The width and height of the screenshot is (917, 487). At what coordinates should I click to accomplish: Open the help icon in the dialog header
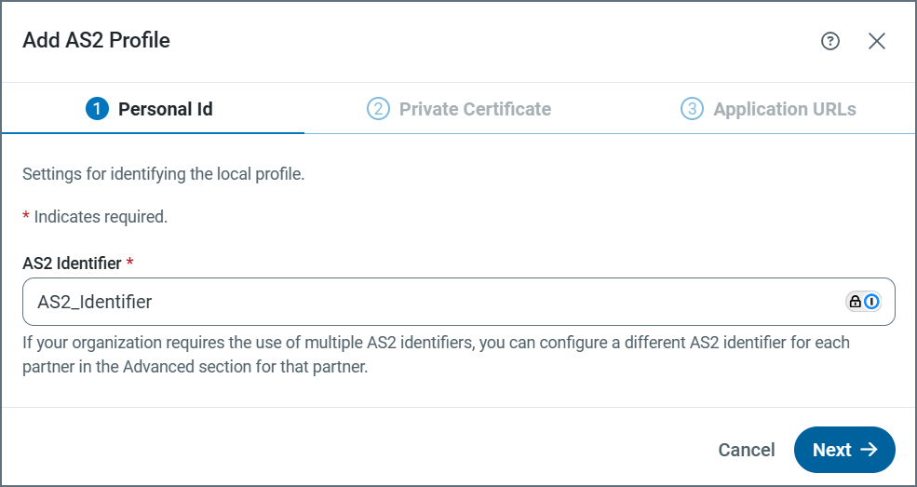[x=830, y=41]
